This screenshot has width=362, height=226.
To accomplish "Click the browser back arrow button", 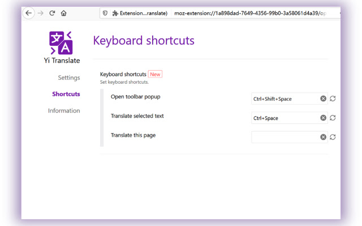I will point(28,13).
